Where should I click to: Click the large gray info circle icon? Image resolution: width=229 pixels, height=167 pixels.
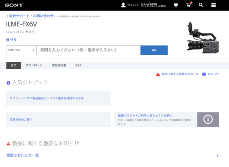pyautogui.click(x=208, y=119)
